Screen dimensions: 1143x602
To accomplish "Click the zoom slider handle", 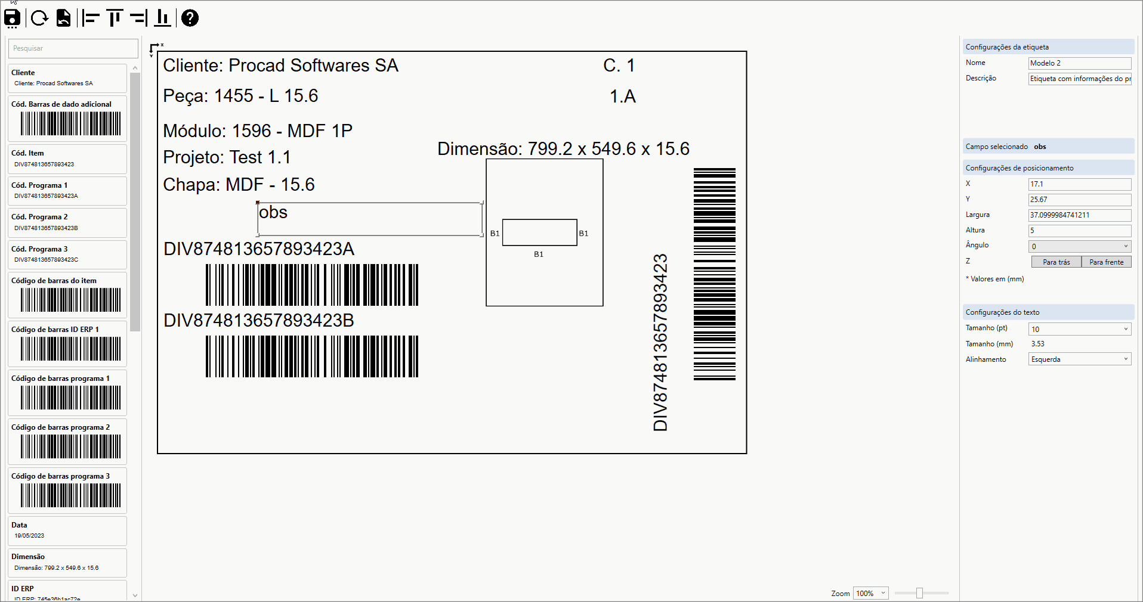I will coord(919,593).
